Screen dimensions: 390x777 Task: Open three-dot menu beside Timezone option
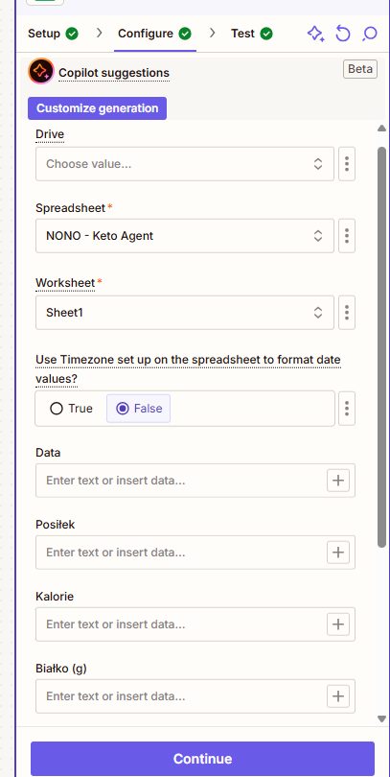pos(347,409)
